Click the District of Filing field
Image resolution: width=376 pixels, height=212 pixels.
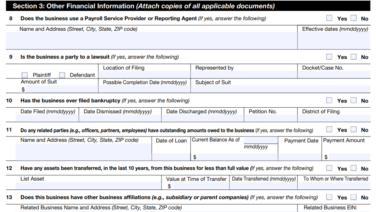tap(333, 118)
